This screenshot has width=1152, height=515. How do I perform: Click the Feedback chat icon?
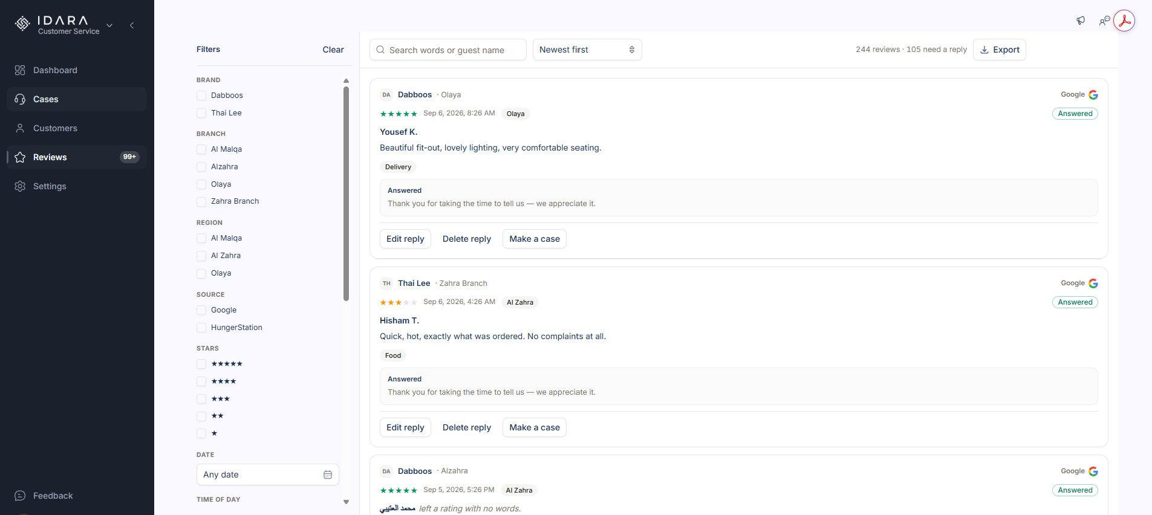(x=20, y=496)
